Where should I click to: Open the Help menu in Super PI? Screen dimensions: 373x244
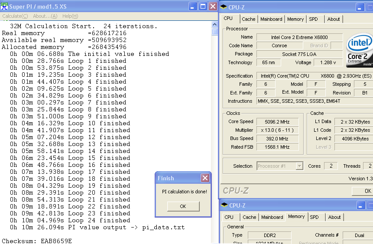pyautogui.click(x=70, y=16)
